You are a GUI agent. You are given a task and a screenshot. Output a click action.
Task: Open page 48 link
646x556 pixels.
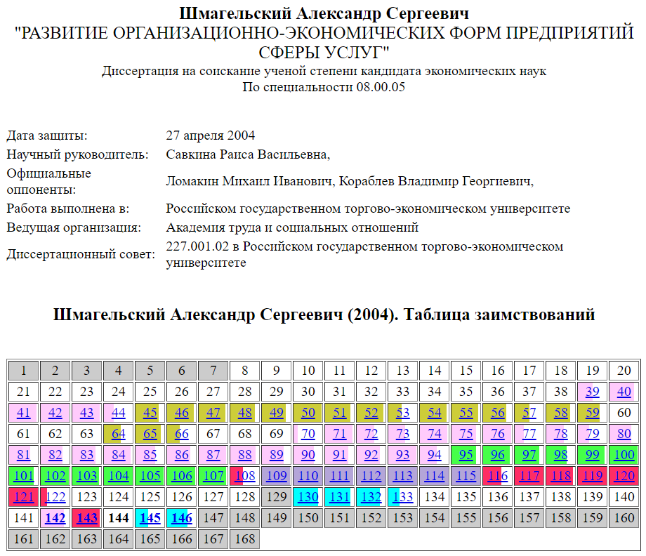tap(245, 412)
